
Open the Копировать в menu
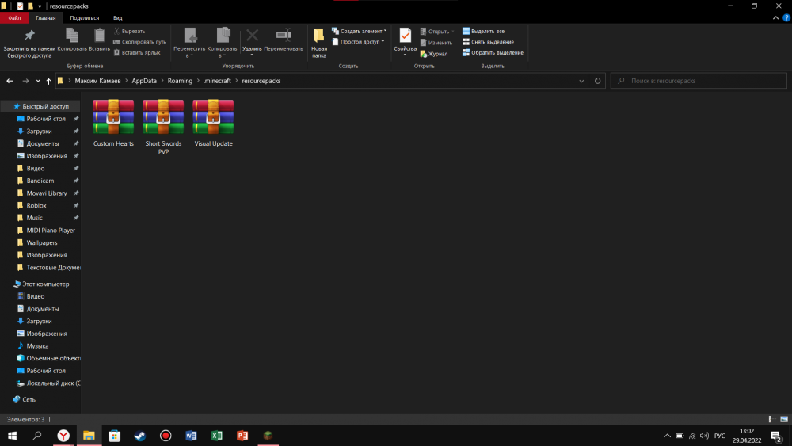pyautogui.click(x=222, y=43)
